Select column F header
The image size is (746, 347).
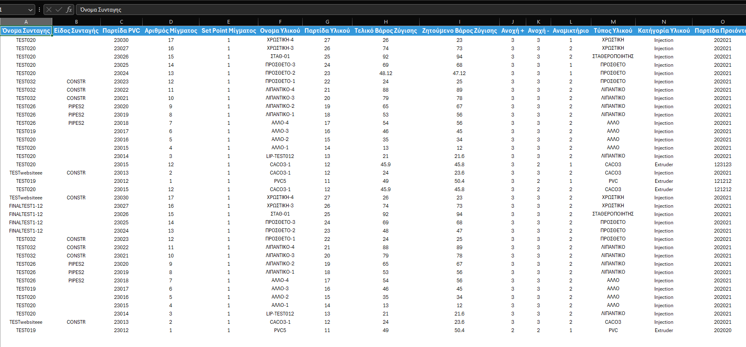click(x=280, y=22)
